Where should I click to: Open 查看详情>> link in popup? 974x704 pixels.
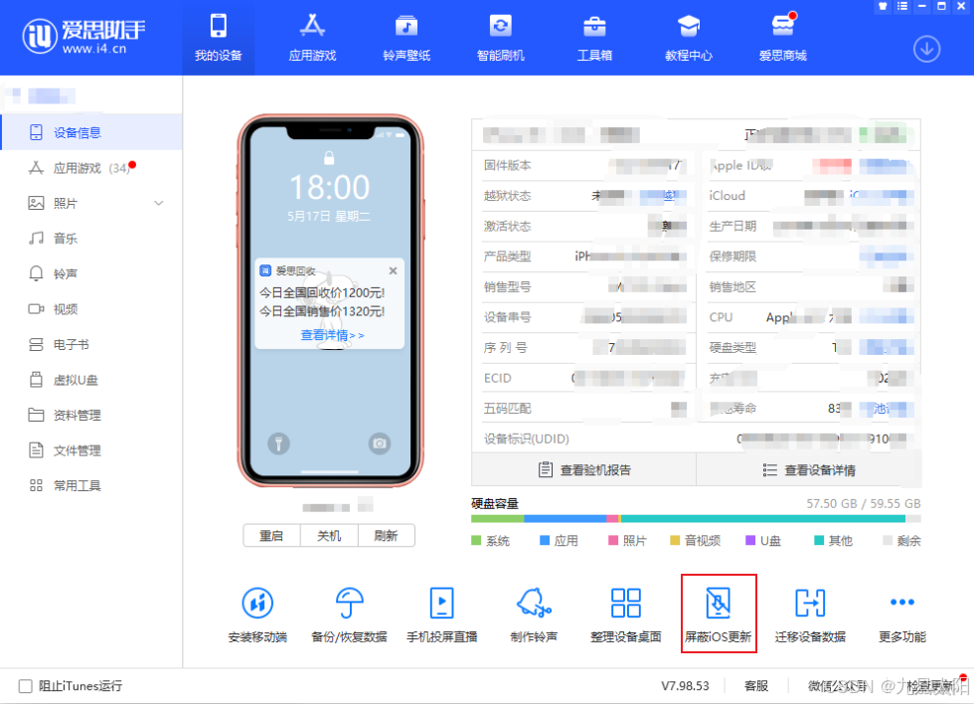point(332,335)
